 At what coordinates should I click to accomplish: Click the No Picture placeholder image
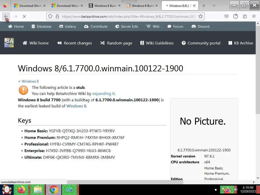pyautogui.click(x=203, y=121)
